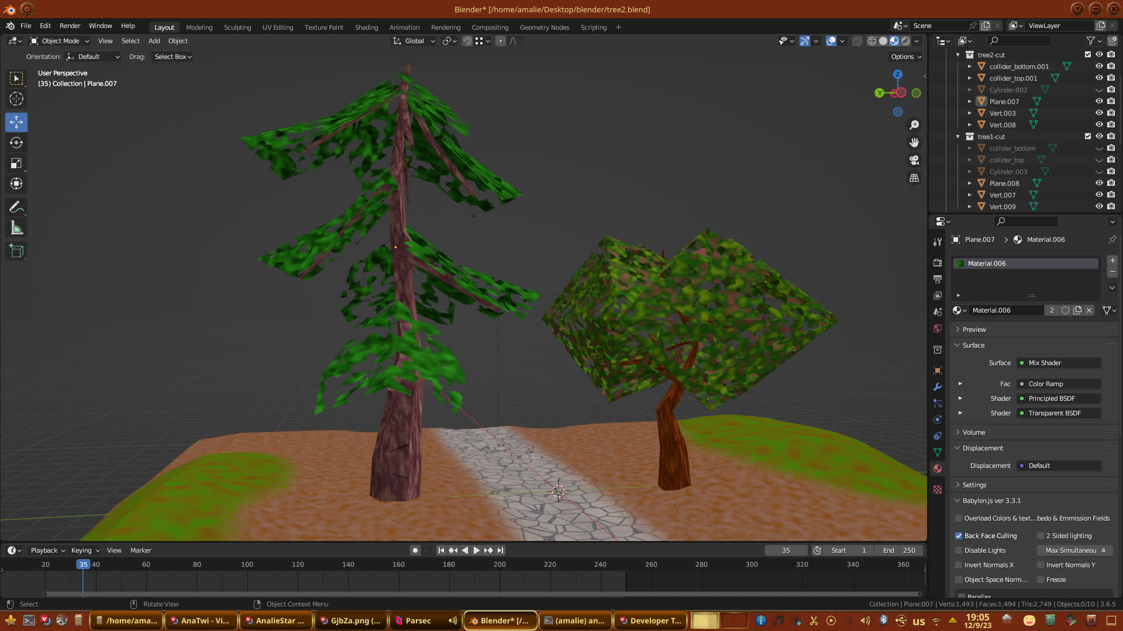Open the Modifier properties wrench tab
This screenshot has width=1123, height=631.
pyautogui.click(x=938, y=387)
